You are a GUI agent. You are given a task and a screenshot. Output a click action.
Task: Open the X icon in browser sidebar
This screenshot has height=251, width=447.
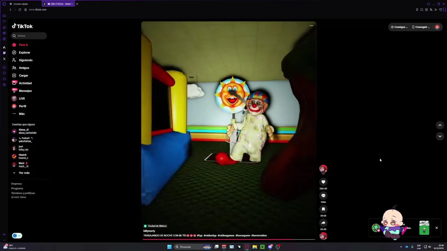(4, 59)
